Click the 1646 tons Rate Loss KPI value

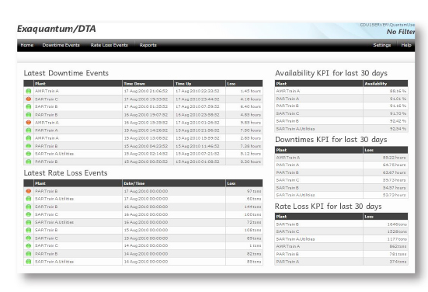397,224
